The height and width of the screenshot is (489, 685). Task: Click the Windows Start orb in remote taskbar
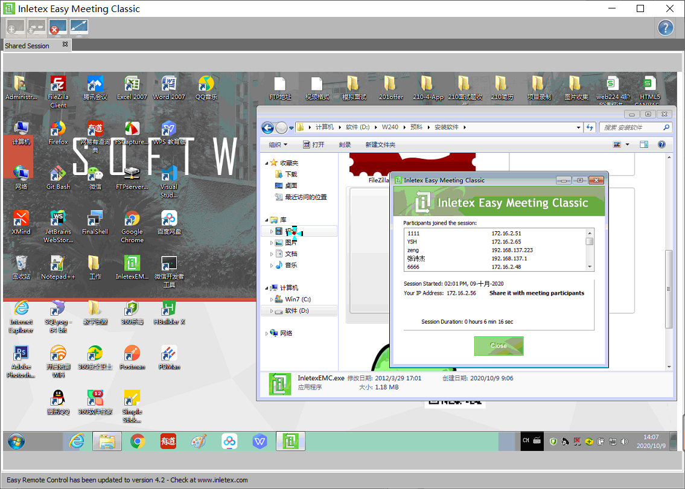(16, 441)
